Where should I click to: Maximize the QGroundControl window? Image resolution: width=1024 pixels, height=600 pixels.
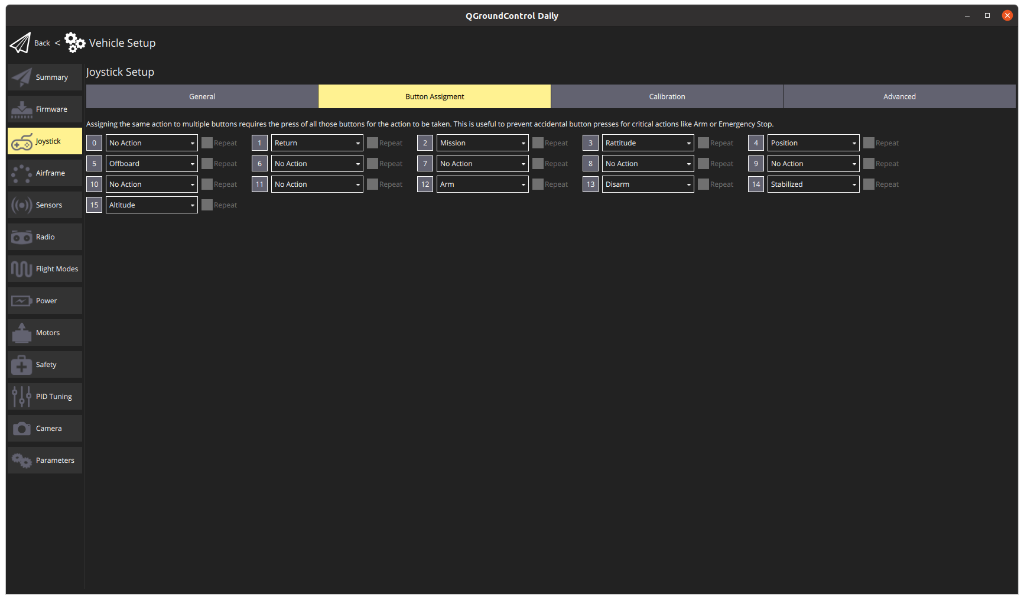987,15
